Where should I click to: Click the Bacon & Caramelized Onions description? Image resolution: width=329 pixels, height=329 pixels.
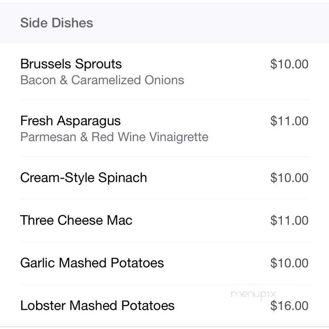[102, 80]
